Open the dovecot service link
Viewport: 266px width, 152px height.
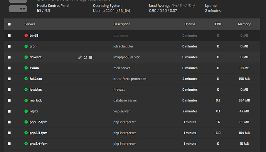pos(35,57)
